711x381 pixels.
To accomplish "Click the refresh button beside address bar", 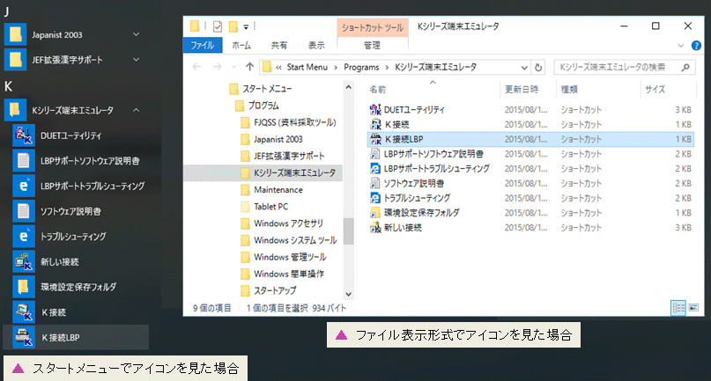I will point(538,68).
